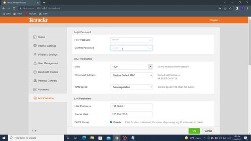Open the weather widget showing 90°F Haze
The width and height of the screenshot is (251, 141).
[193, 138]
